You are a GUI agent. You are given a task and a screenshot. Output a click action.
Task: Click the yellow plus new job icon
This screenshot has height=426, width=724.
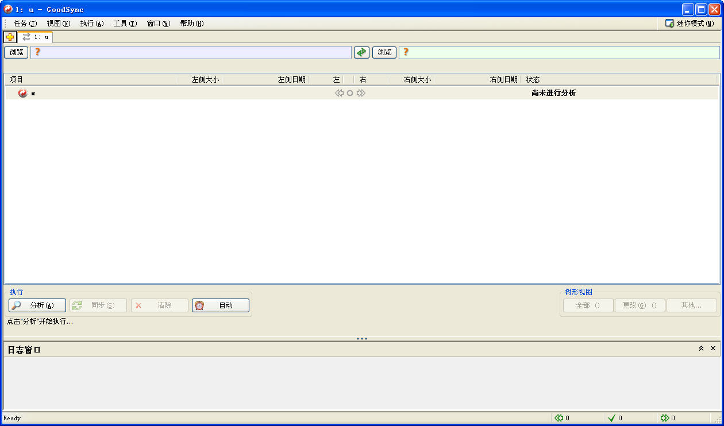click(10, 37)
